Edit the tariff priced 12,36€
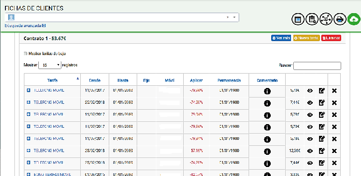 [322, 151]
